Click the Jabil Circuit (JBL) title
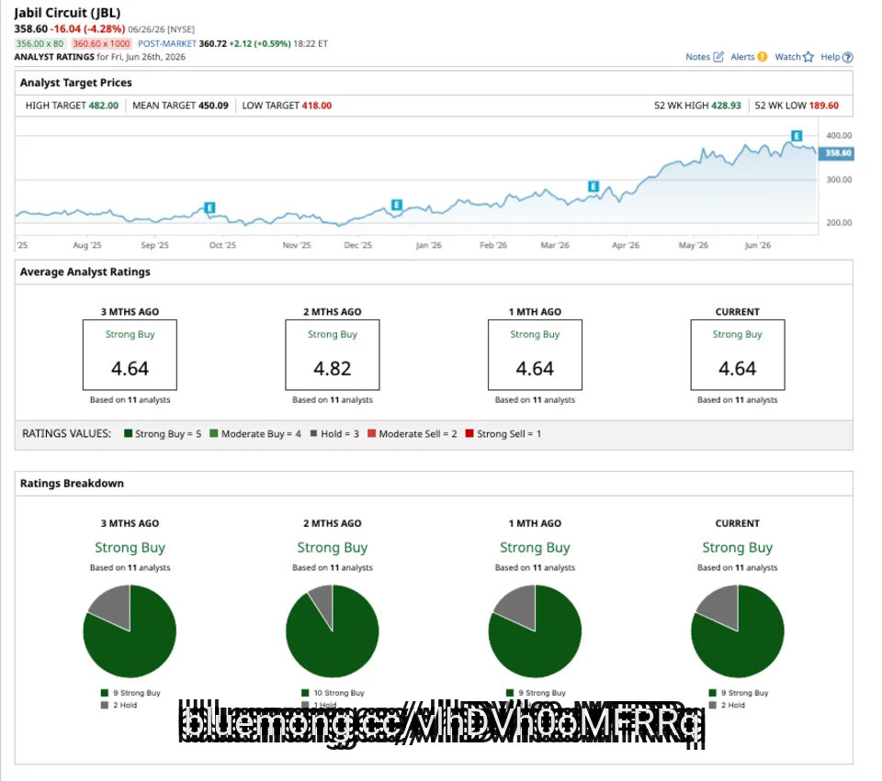 click(x=67, y=13)
